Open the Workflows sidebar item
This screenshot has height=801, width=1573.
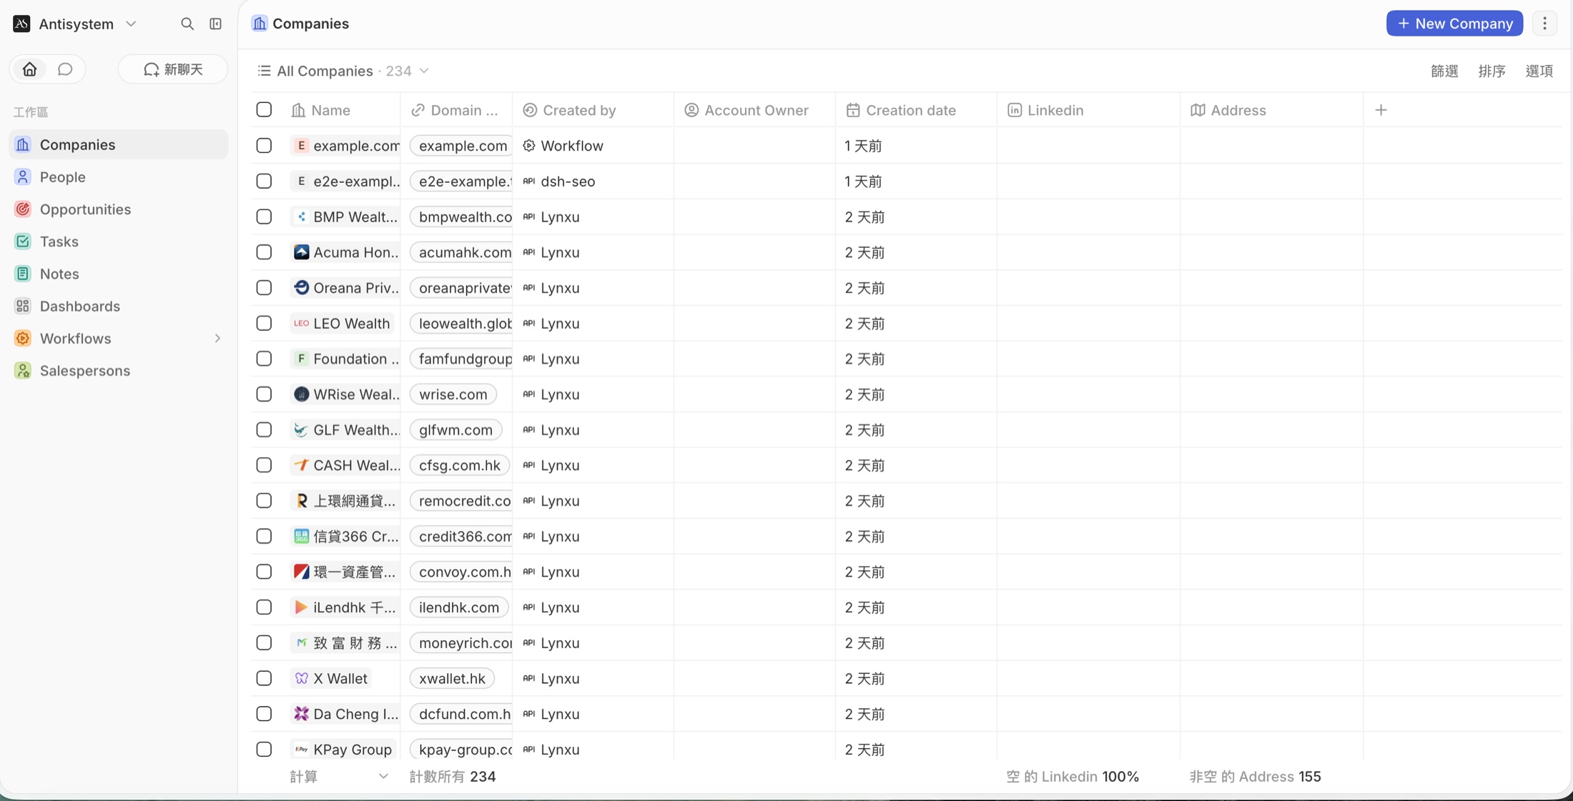[119, 339]
